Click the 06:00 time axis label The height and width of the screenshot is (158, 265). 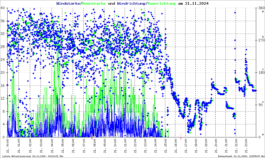coord(73,146)
